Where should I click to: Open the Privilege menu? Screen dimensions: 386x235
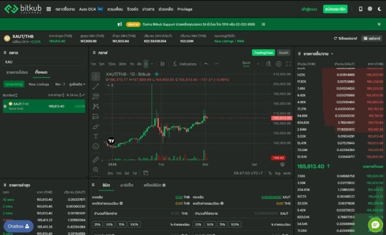point(184,9)
